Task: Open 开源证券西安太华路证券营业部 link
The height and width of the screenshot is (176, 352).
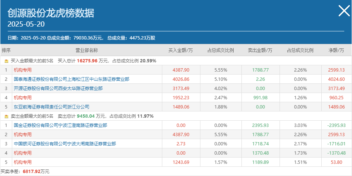Action: tap(58, 89)
